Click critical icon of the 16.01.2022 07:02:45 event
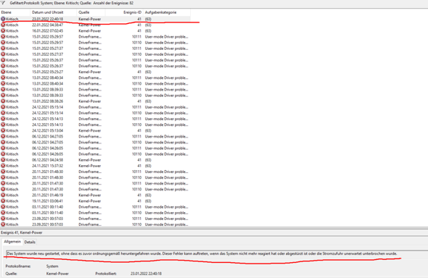 [x=3, y=30]
